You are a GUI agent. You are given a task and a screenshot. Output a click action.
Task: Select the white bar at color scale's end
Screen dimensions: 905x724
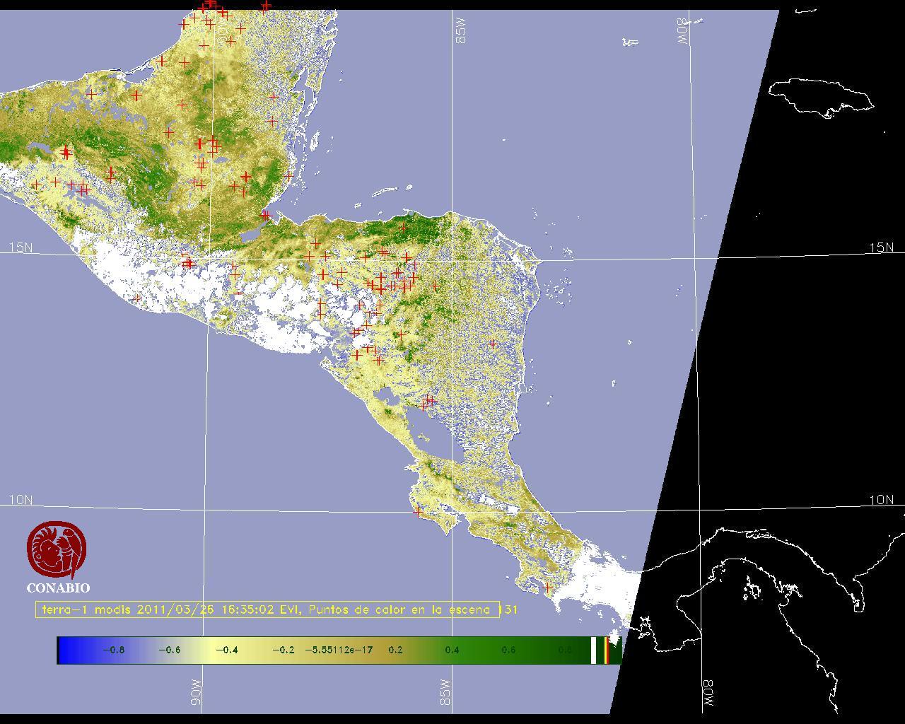tap(594, 650)
